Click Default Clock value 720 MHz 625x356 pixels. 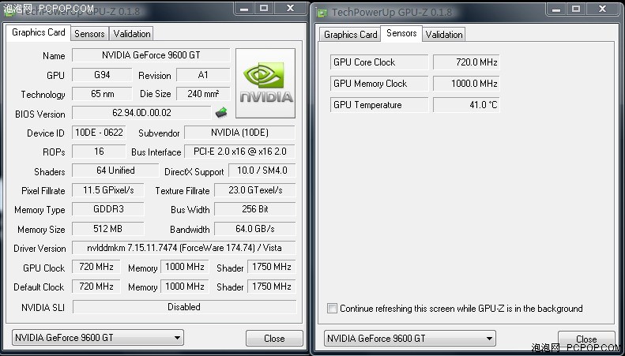(96, 287)
